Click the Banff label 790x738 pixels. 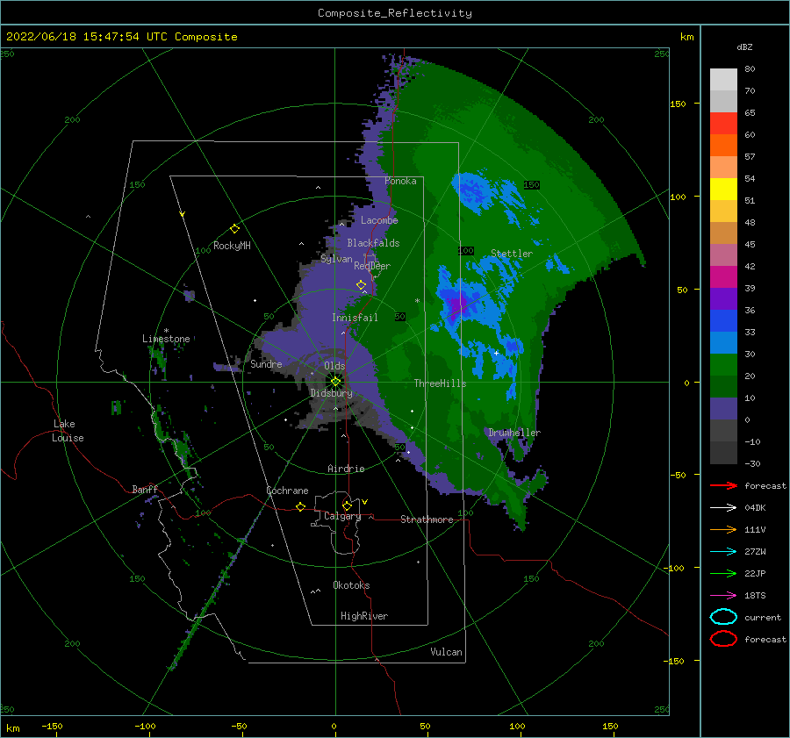(145, 489)
